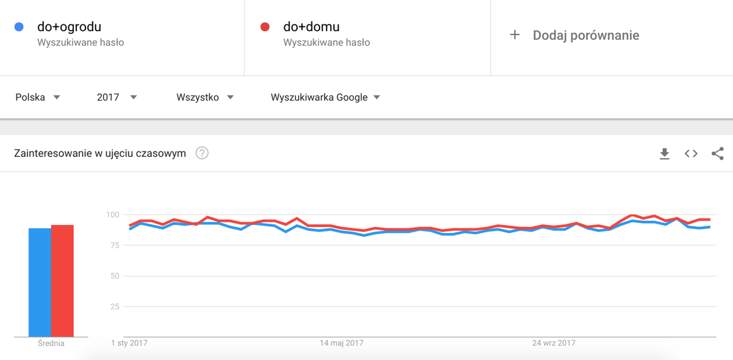Click the Średnia label under bars
This screenshot has height=360, width=733.
coord(51,343)
